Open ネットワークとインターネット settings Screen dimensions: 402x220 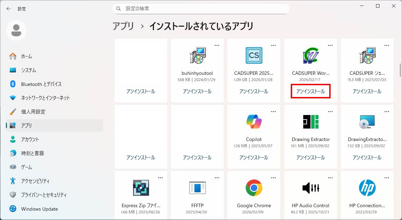(54, 98)
